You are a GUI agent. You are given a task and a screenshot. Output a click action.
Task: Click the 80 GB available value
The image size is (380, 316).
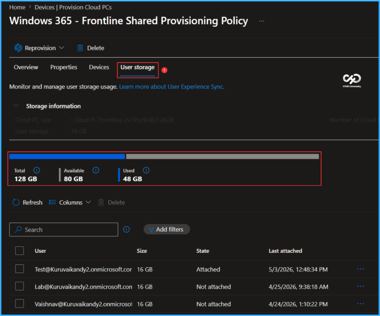[x=73, y=179]
